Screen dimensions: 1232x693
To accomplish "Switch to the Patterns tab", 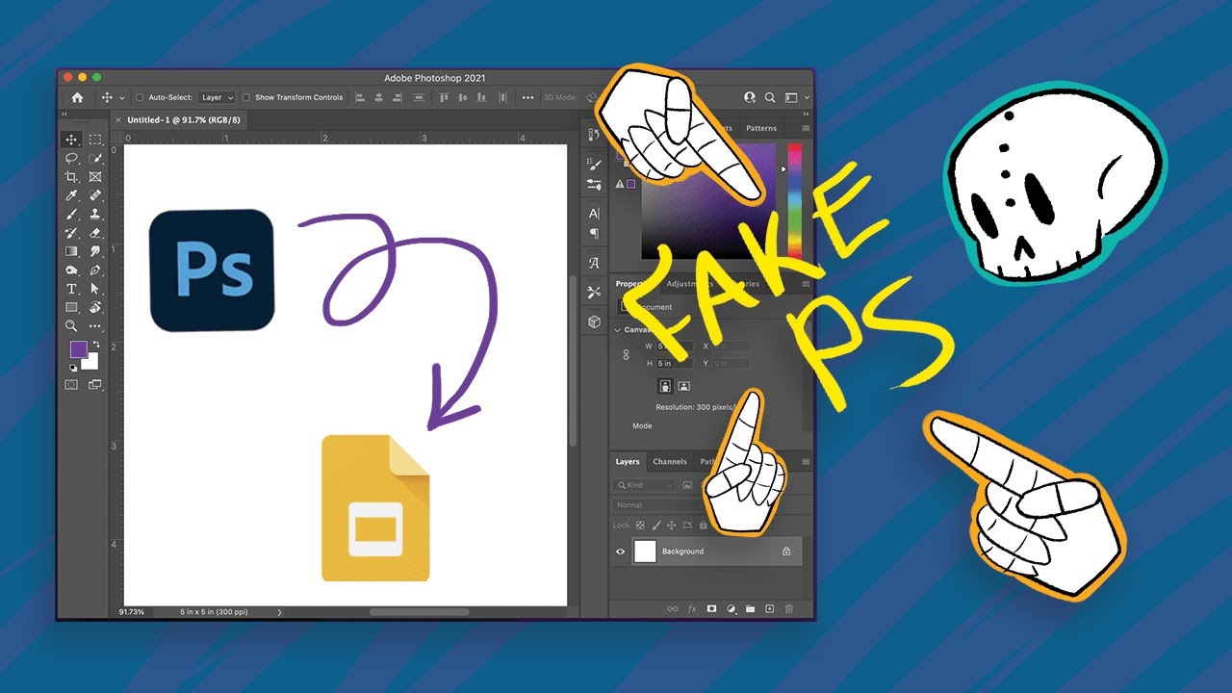I will point(761,128).
